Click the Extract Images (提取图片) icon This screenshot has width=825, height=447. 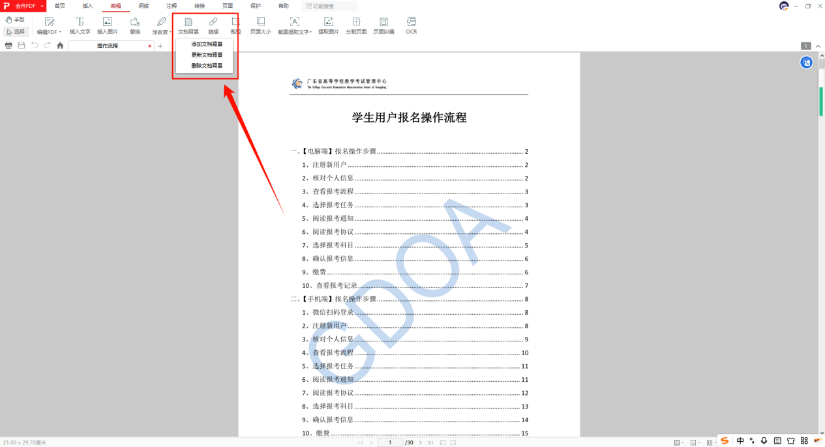tap(328, 25)
